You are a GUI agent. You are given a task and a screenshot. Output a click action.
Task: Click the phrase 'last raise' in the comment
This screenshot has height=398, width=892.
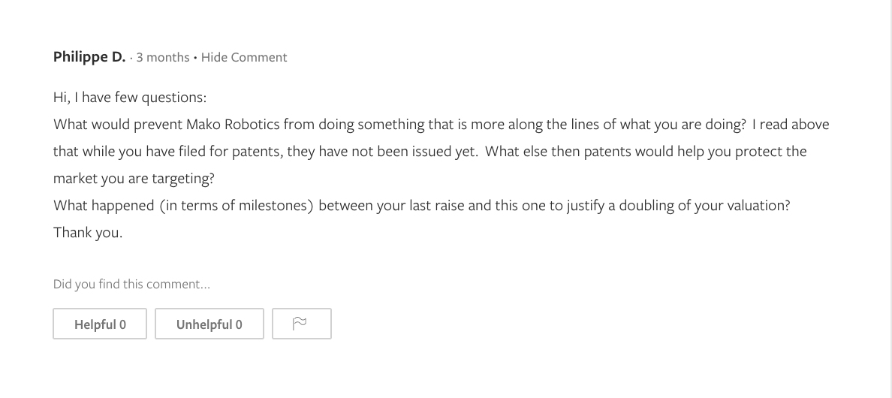tap(437, 206)
